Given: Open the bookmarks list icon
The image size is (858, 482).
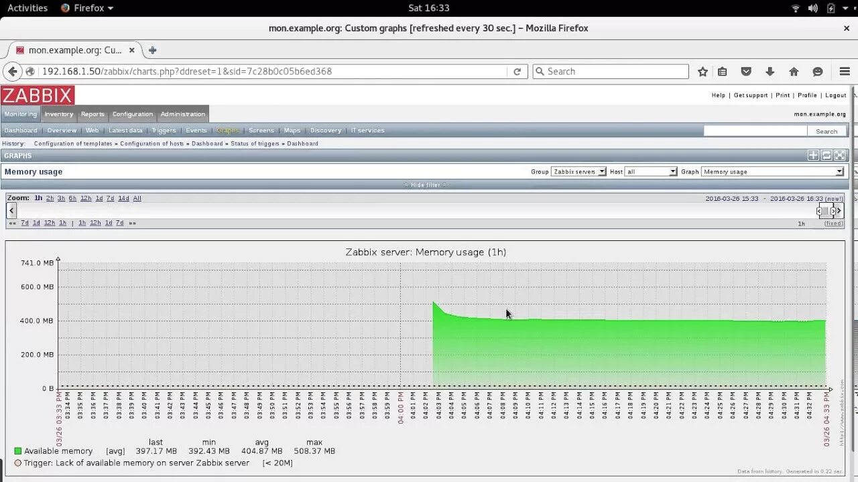Looking at the screenshot, I should tap(723, 72).
